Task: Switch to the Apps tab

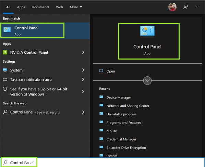Action: (21, 7)
